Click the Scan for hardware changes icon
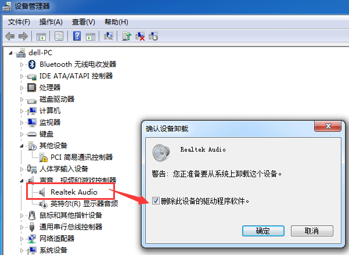The height and width of the screenshot is (255, 349). pos(109,36)
